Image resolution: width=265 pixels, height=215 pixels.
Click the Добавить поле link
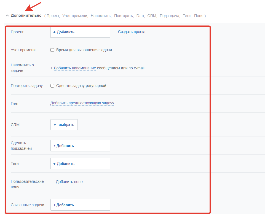(69, 182)
